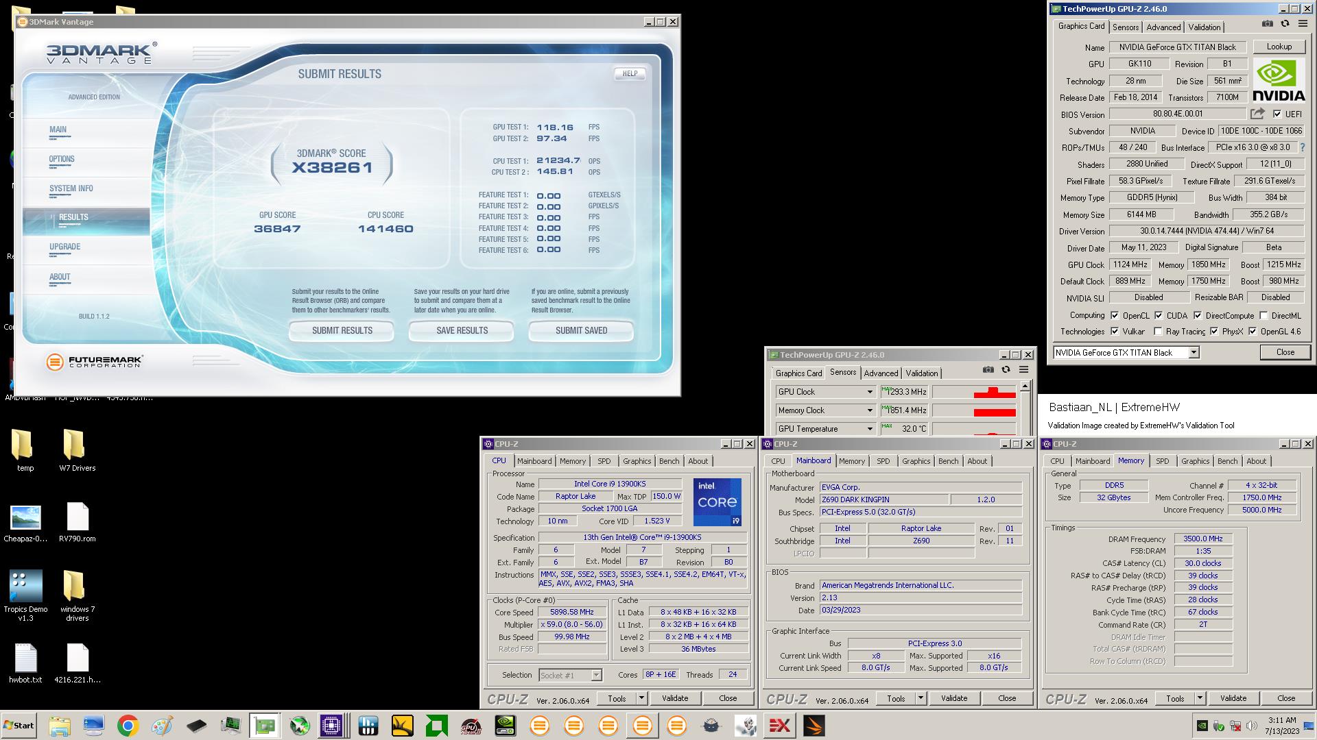Open the GPU selection dropdown in GPU-Z
This screenshot has width=1317, height=740.
coord(1194,352)
